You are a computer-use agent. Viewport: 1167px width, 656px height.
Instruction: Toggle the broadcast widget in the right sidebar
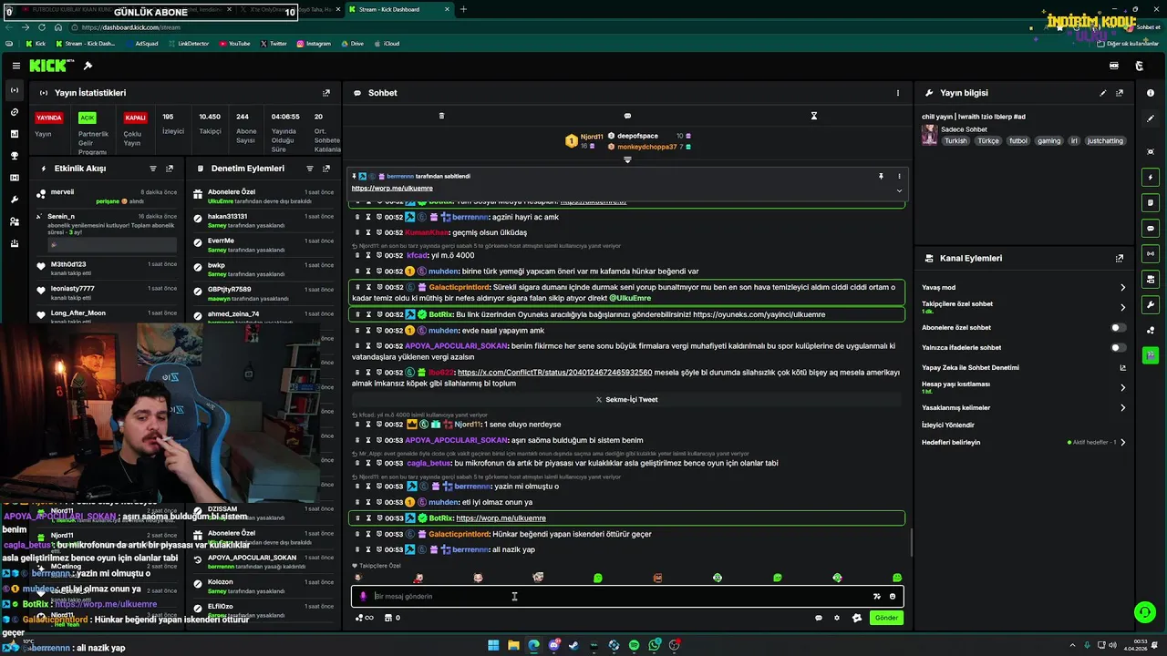(x=1151, y=253)
